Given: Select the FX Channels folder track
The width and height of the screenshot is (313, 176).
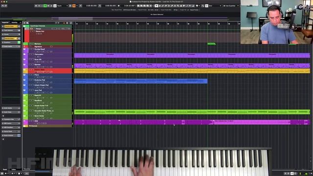Looking at the screenshot, I should pyautogui.click(x=48, y=126).
